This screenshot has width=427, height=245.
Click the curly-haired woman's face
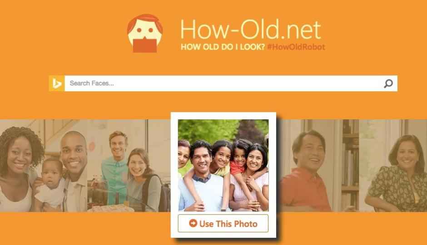click(19, 156)
